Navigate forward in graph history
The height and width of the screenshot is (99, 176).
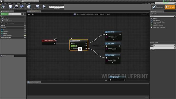click(33, 14)
